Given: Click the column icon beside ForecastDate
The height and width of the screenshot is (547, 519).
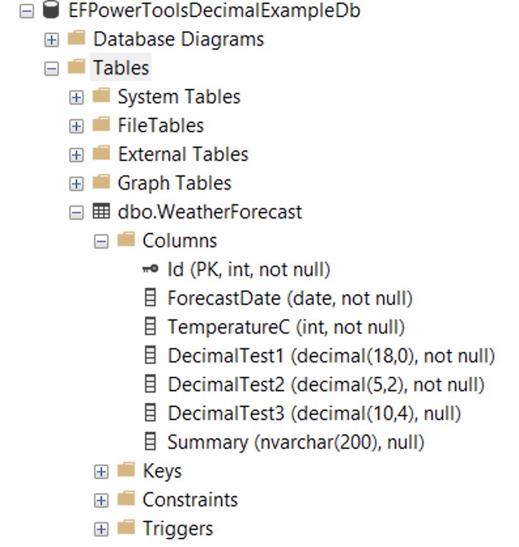Looking at the screenshot, I should pyautogui.click(x=150, y=298).
